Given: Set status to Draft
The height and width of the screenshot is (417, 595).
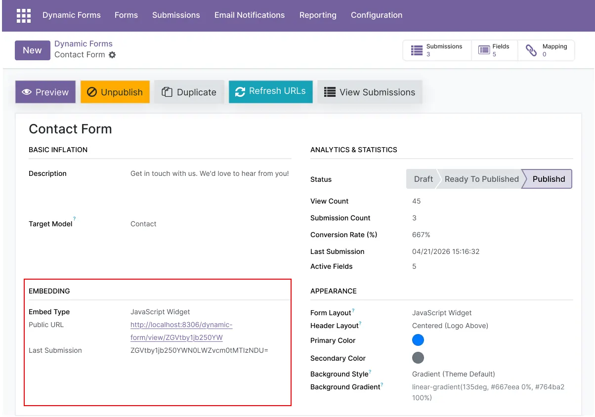Looking at the screenshot, I should click(422, 179).
